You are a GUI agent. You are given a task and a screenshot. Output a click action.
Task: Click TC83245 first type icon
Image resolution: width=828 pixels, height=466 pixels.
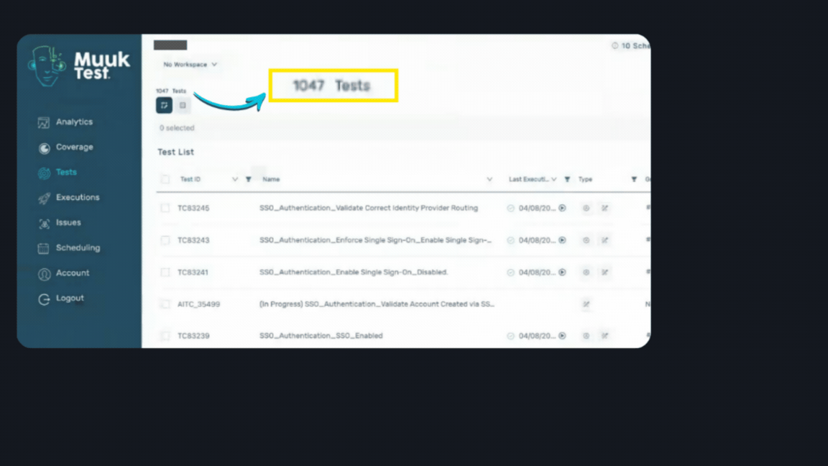point(586,208)
